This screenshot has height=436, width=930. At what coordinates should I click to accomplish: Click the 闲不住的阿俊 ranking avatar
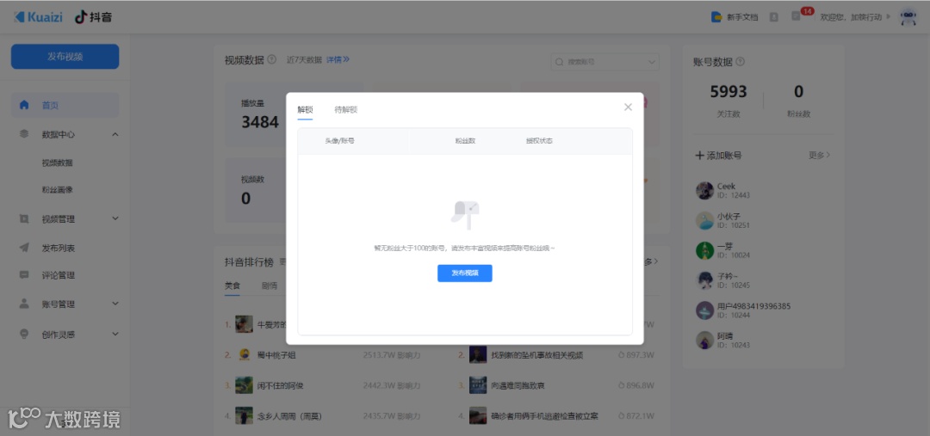point(244,385)
